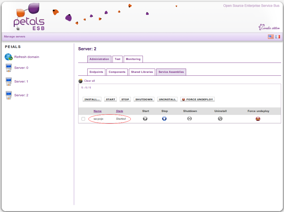Viewport: 284px width, 212px height.
Task: Sort the table by State column
Action: click(x=119, y=111)
